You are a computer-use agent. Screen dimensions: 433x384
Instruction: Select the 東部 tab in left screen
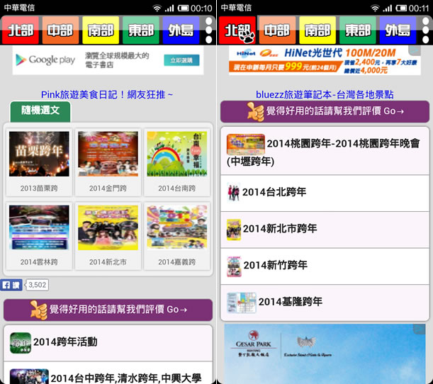click(141, 30)
